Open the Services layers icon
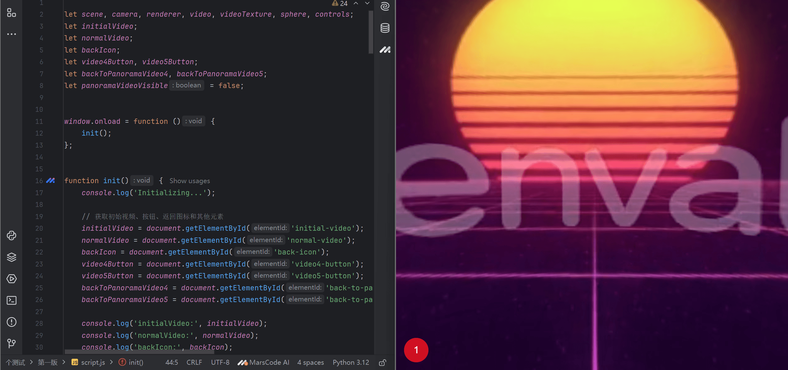 (11, 257)
